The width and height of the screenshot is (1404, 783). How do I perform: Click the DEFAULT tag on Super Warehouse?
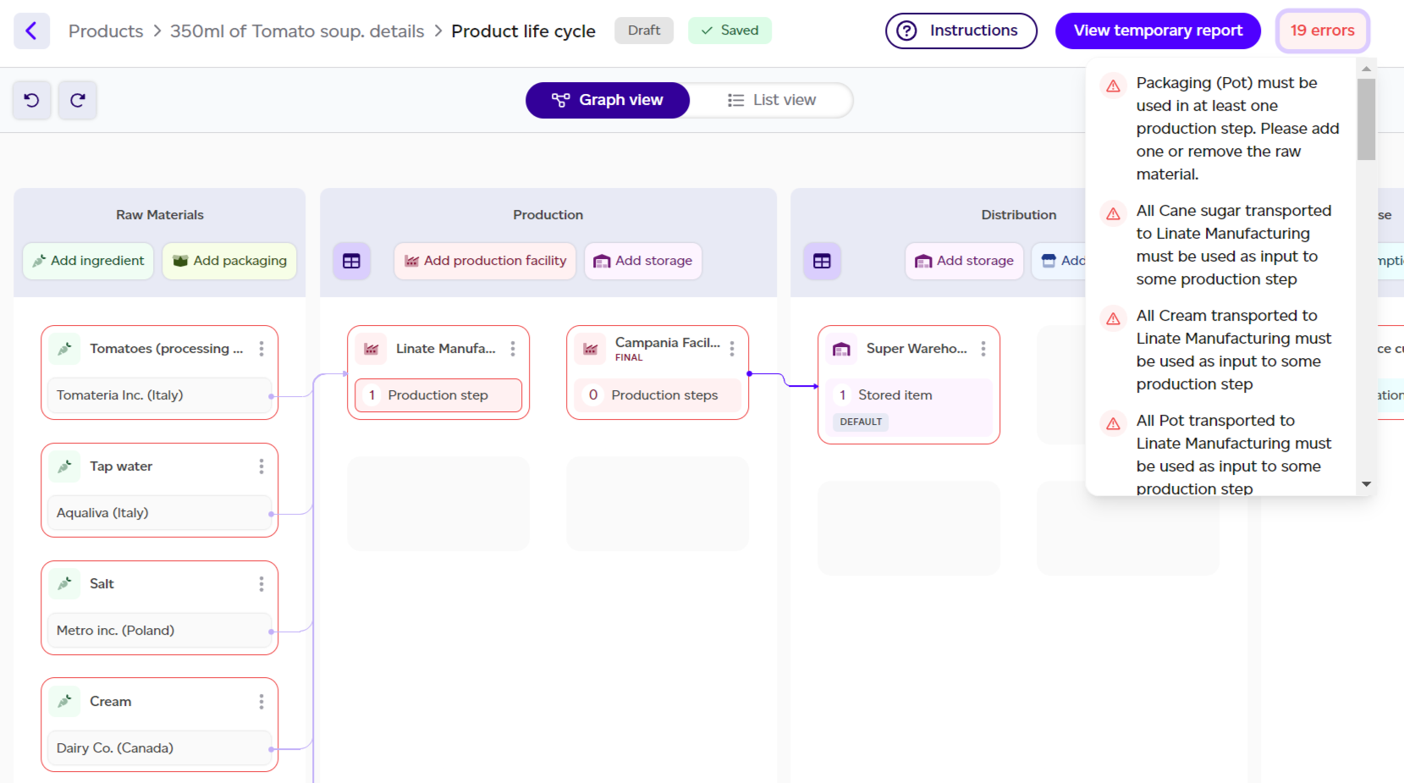point(861,422)
